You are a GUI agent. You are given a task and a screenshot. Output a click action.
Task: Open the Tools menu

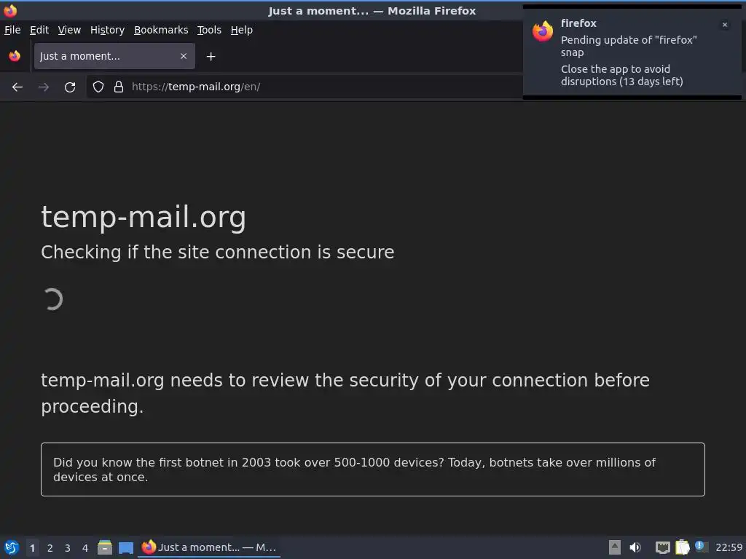[x=209, y=30]
